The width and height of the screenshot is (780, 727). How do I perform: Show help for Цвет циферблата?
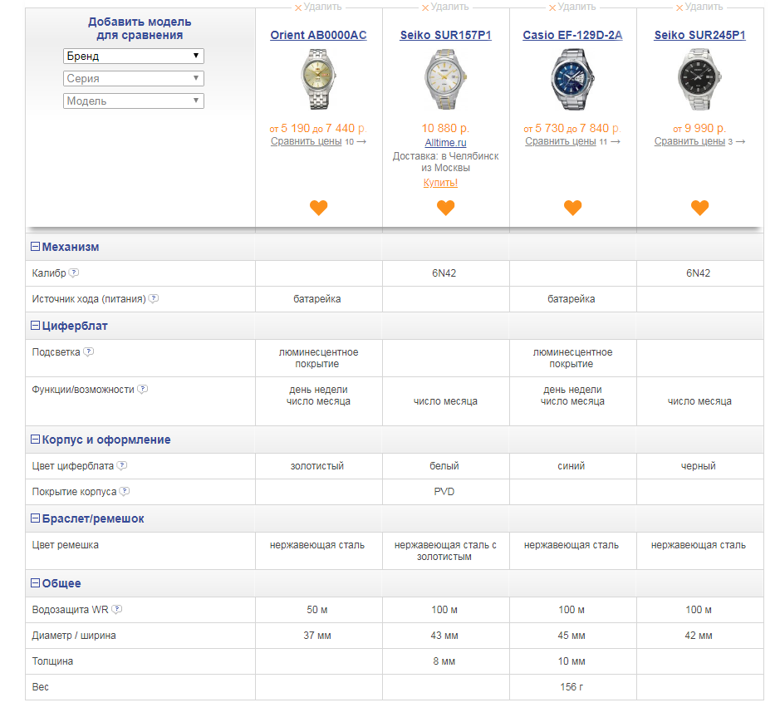[122, 465]
